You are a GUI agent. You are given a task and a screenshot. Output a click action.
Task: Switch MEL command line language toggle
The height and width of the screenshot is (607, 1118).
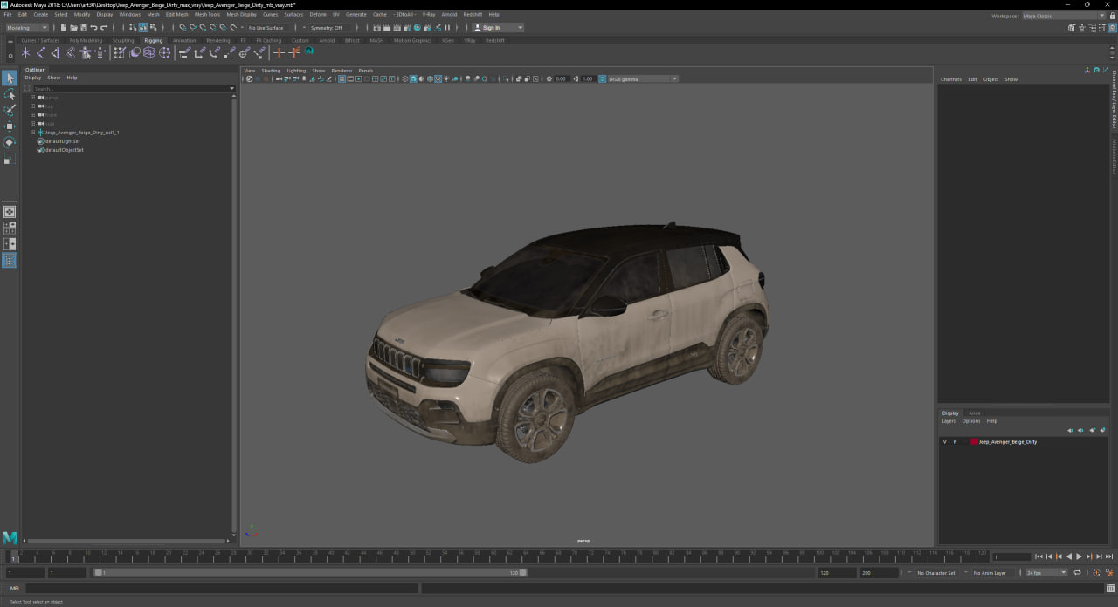(x=15, y=589)
